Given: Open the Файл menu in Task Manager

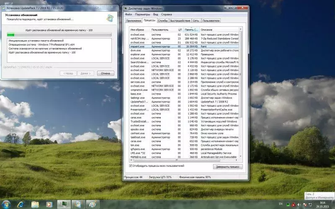Looking at the screenshot, I should (129, 14).
